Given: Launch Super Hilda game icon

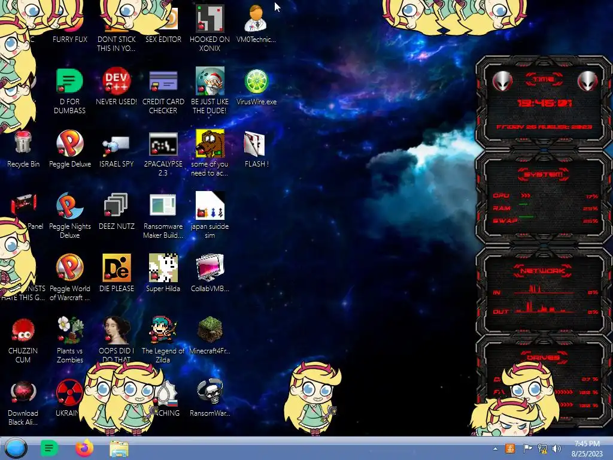Looking at the screenshot, I should coord(163,268).
